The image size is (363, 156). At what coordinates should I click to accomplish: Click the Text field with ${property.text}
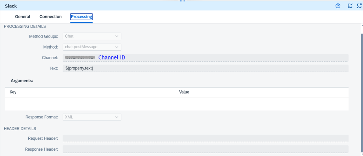coord(206,68)
